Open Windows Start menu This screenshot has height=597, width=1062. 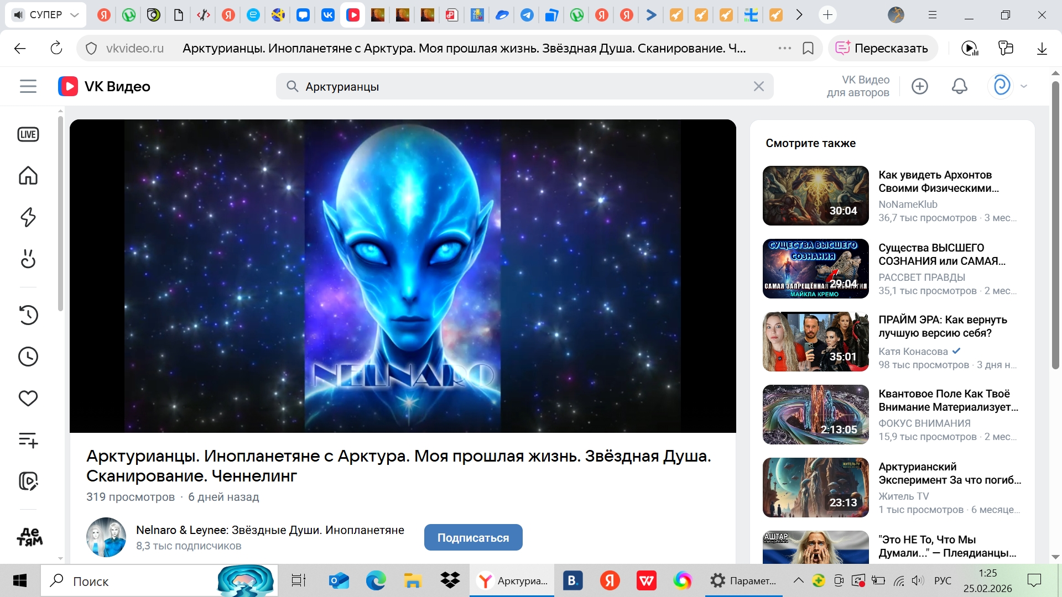20,580
